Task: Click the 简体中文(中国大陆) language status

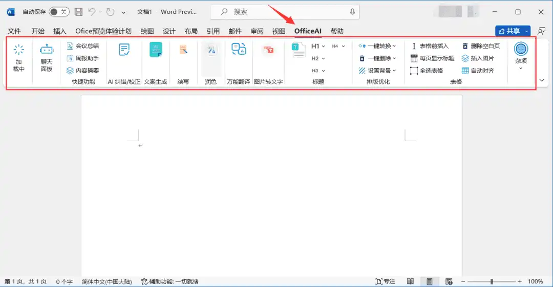Action: coord(107,281)
